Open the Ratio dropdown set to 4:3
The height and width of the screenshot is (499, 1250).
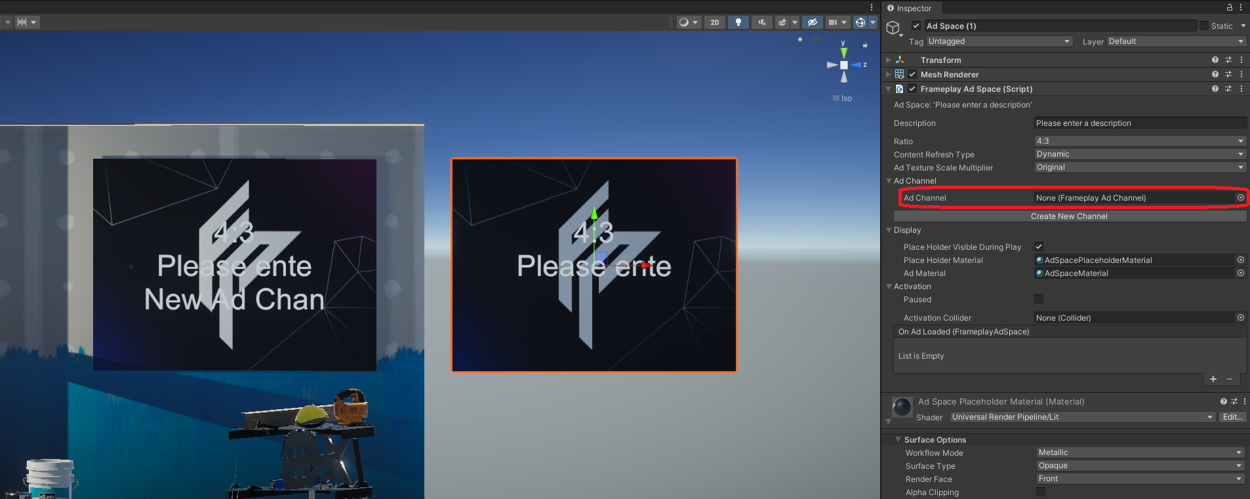click(x=1140, y=141)
